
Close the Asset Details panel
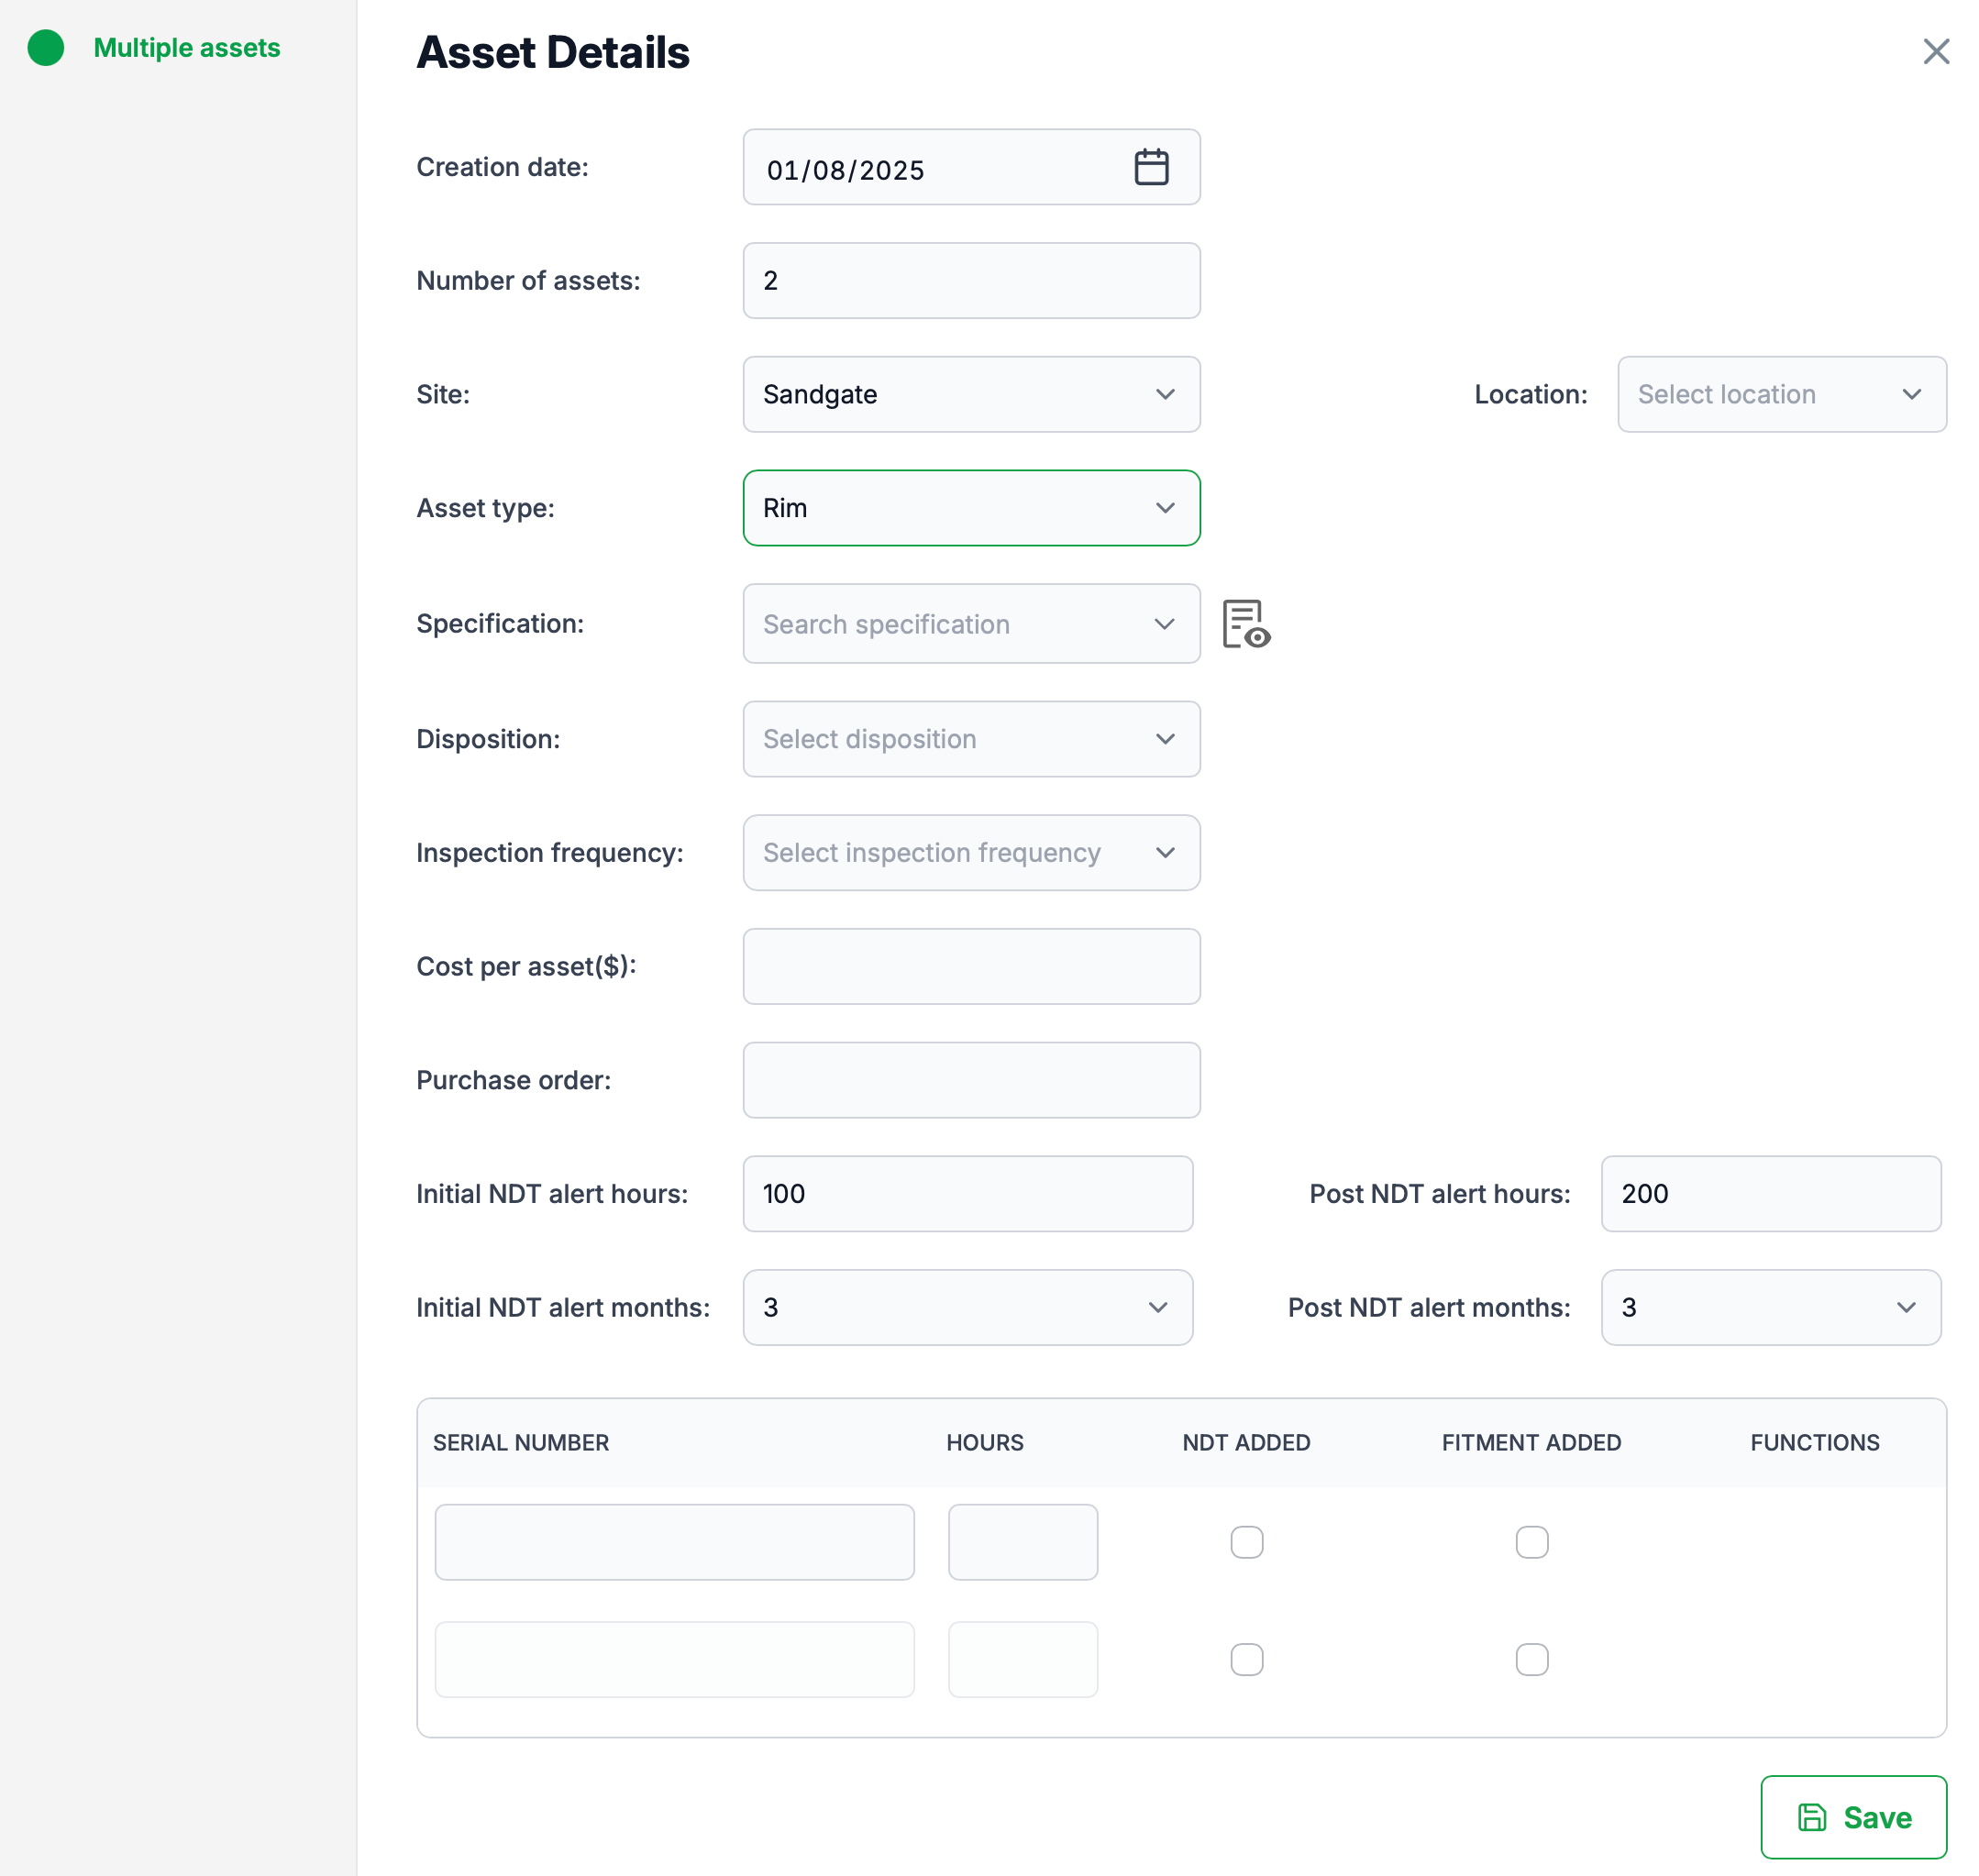(x=1935, y=51)
